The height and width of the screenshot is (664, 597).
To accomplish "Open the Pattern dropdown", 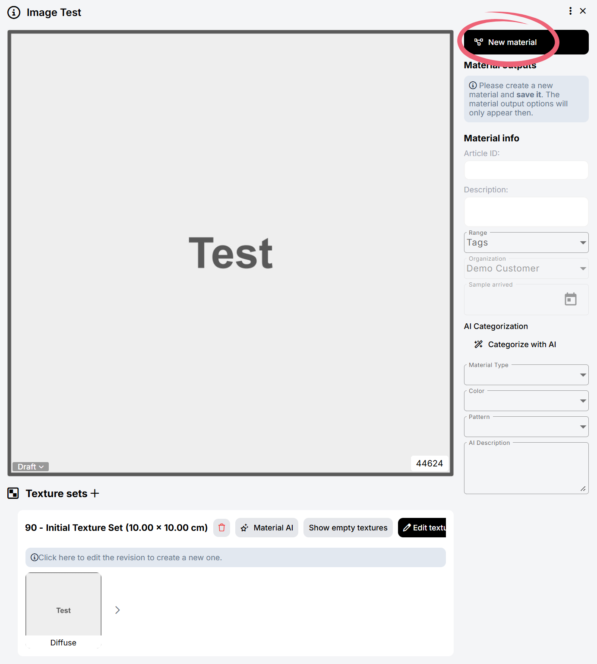I will click(x=526, y=427).
